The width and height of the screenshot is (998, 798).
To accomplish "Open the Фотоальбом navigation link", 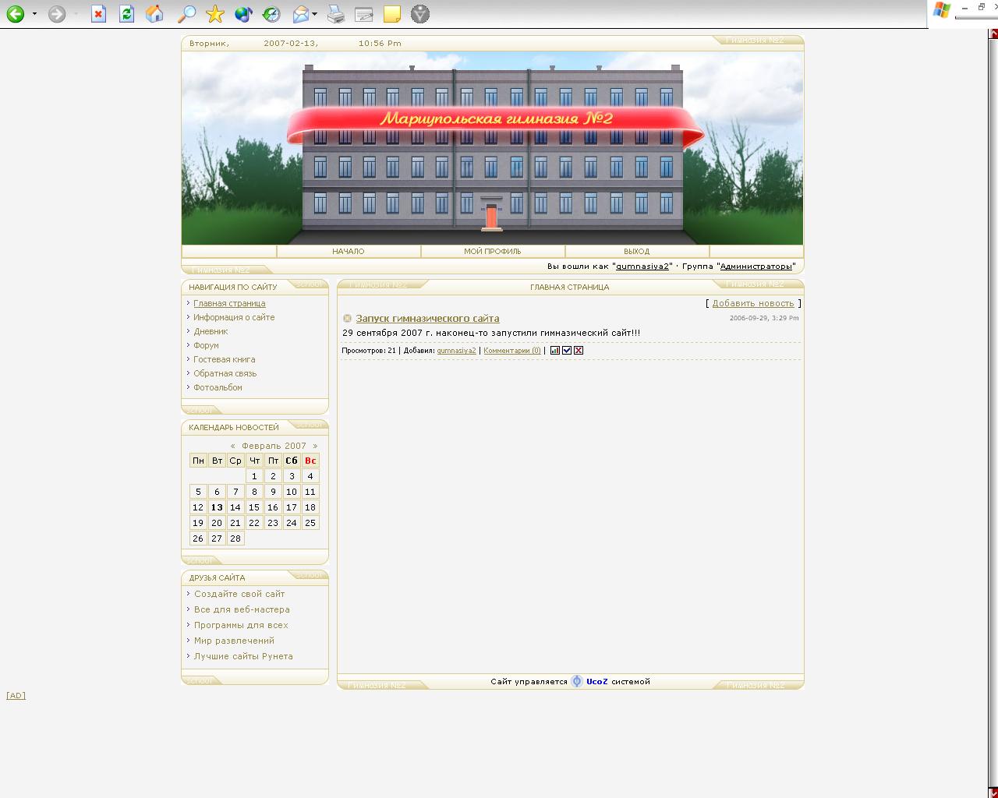I will click(218, 388).
